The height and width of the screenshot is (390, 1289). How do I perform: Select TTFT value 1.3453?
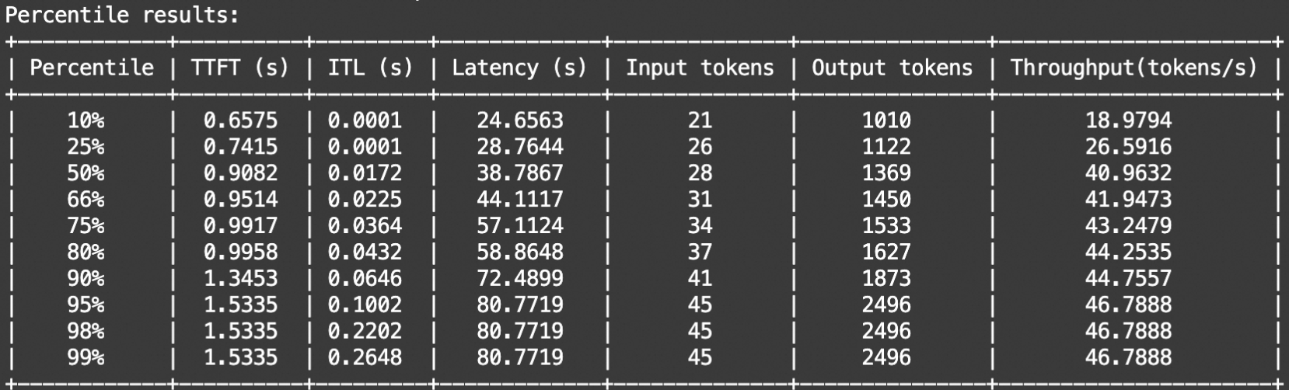240,278
